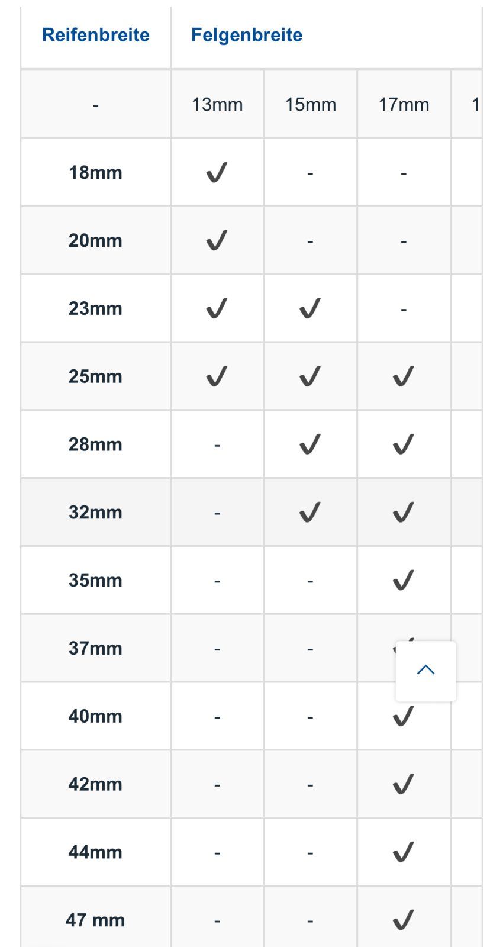Click the scroll-to-top chevron button
The width and height of the screenshot is (503, 947).
point(425,671)
